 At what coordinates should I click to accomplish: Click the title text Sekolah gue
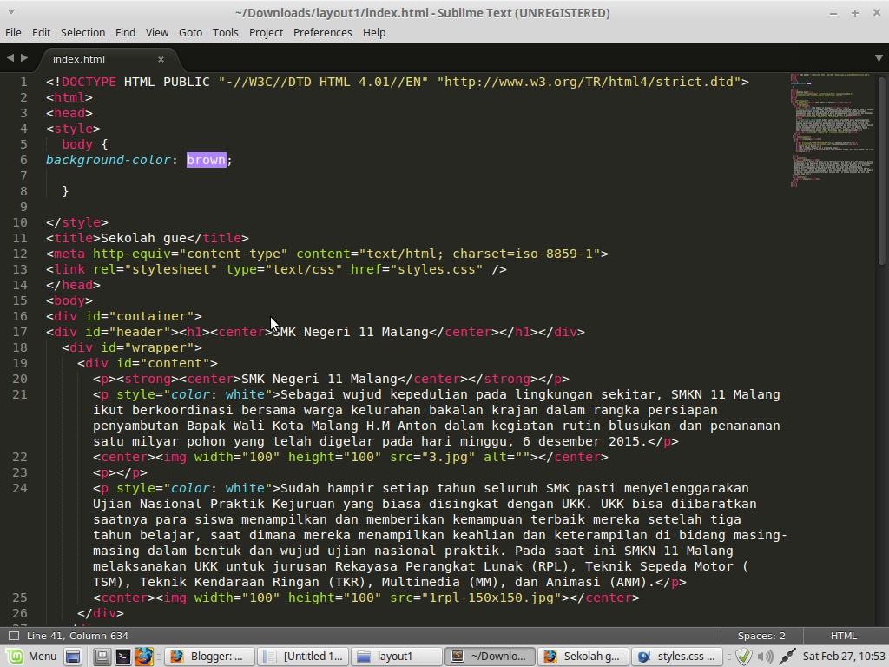click(143, 238)
